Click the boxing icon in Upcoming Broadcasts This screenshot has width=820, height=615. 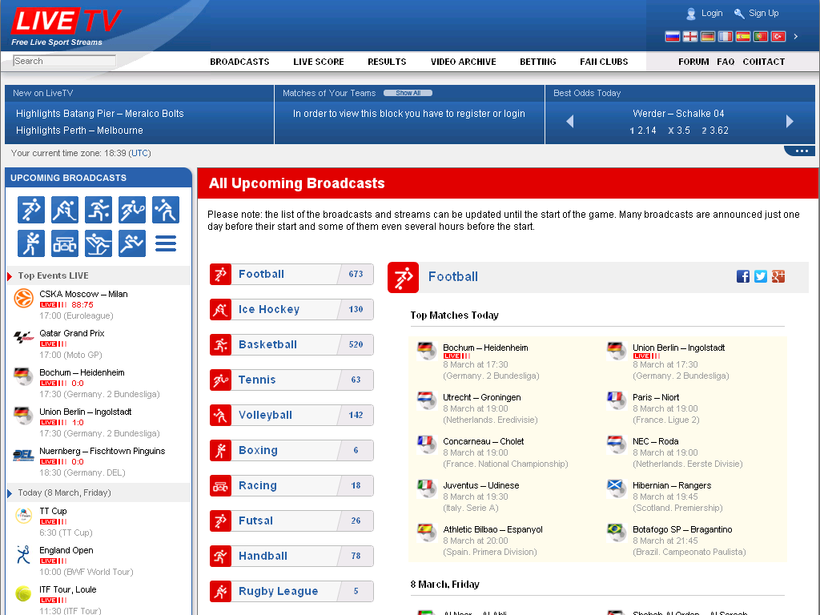point(31,243)
